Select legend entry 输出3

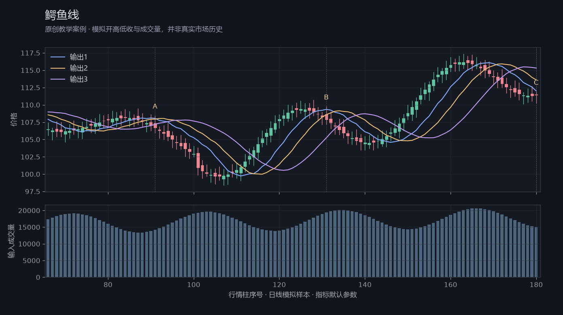pos(78,80)
